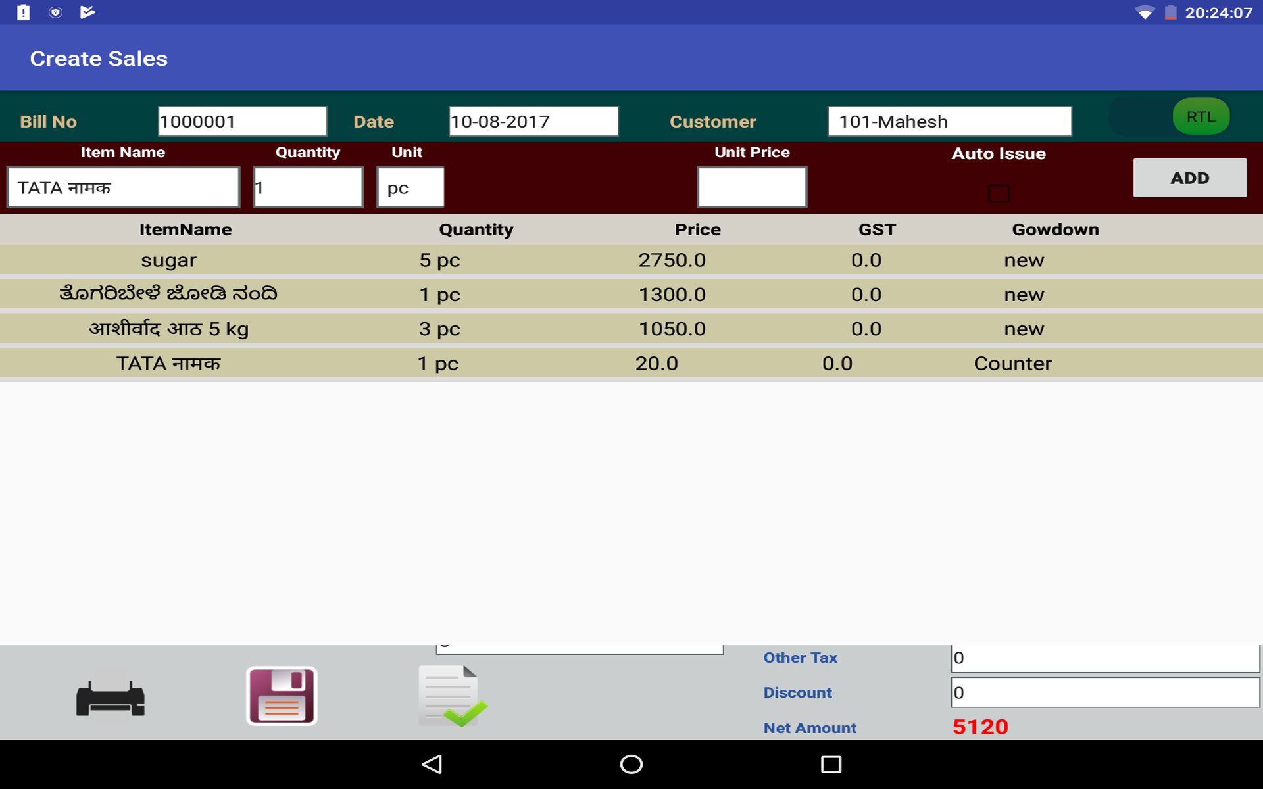Click the Item Name field with TATA
Viewport: 1263px width, 789px height.
(x=124, y=187)
